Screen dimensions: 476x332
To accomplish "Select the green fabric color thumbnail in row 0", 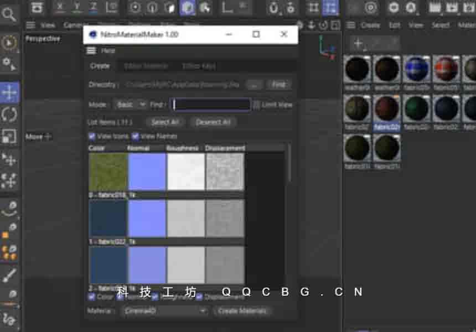I will coord(108,172).
